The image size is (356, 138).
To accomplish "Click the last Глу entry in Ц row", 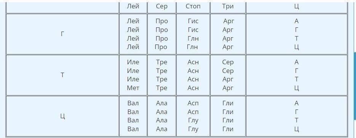I will pos(193,129).
